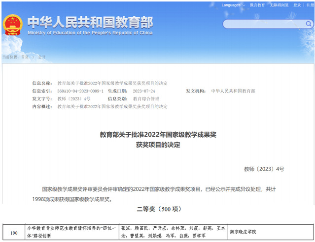This screenshot has width=315, height=242.
Task: Click table cell with number 190
Action: click(14, 233)
